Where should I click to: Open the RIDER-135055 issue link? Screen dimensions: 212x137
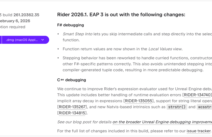(x=138, y=101)
